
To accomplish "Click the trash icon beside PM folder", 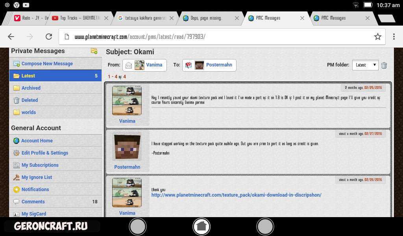I will click(384, 65).
